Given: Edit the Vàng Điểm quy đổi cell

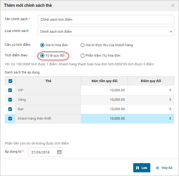Looking at the screenshot, I should point(151,100).
